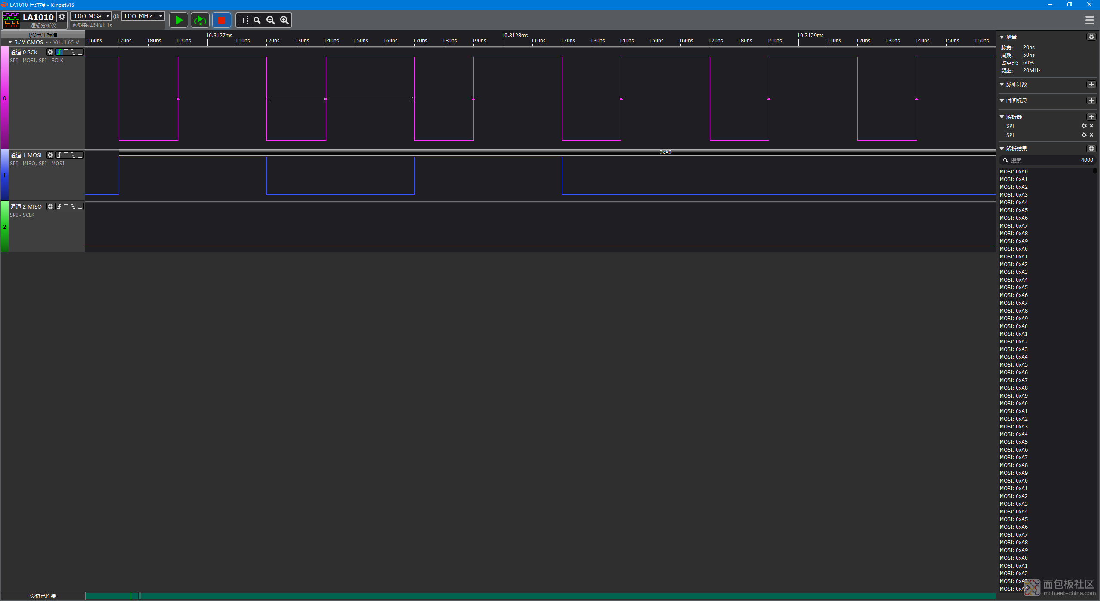Toggle high-level trigger on channel 0 SCK
Screen dimensions: 1100x601
[66, 52]
